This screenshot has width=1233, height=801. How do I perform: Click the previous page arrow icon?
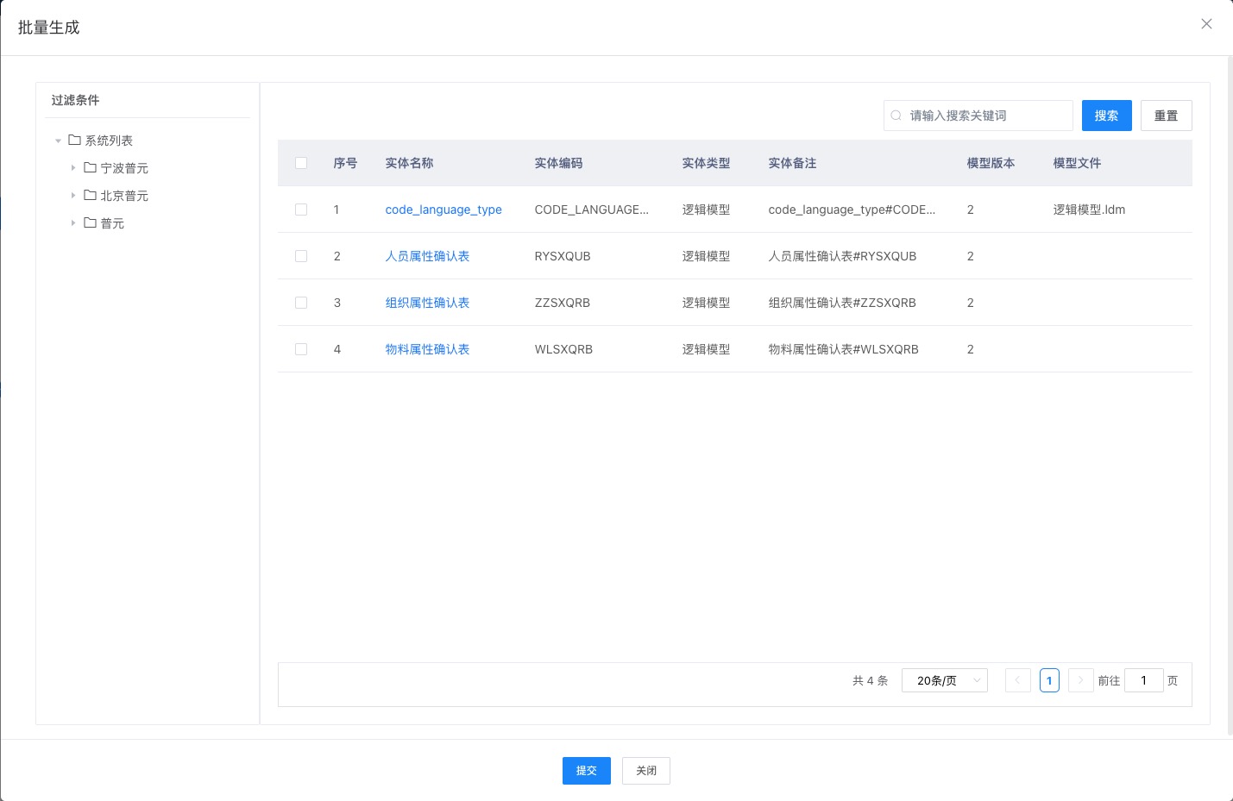tap(1018, 680)
